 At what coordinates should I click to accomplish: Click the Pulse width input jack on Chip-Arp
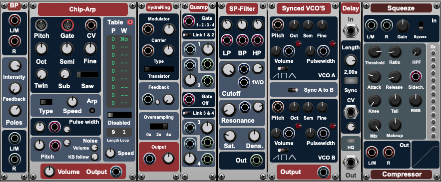(54, 127)
